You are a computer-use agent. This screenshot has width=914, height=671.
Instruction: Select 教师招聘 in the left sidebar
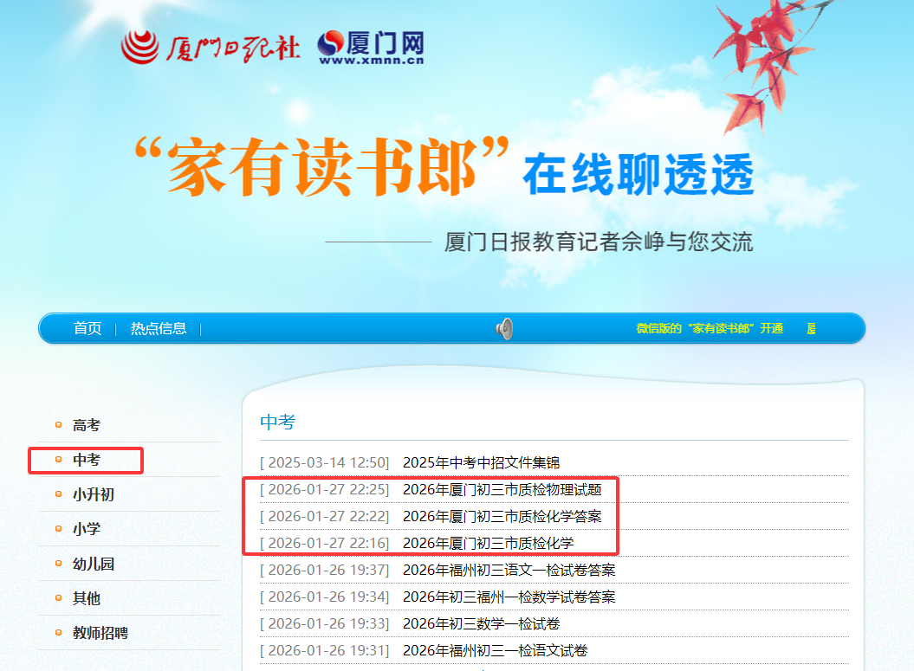pos(100,633)
